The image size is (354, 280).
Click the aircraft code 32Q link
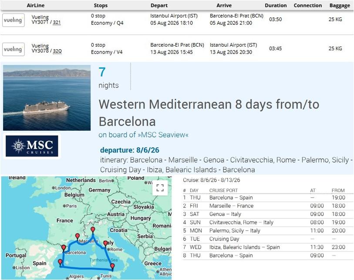click(x=57, y=51)
